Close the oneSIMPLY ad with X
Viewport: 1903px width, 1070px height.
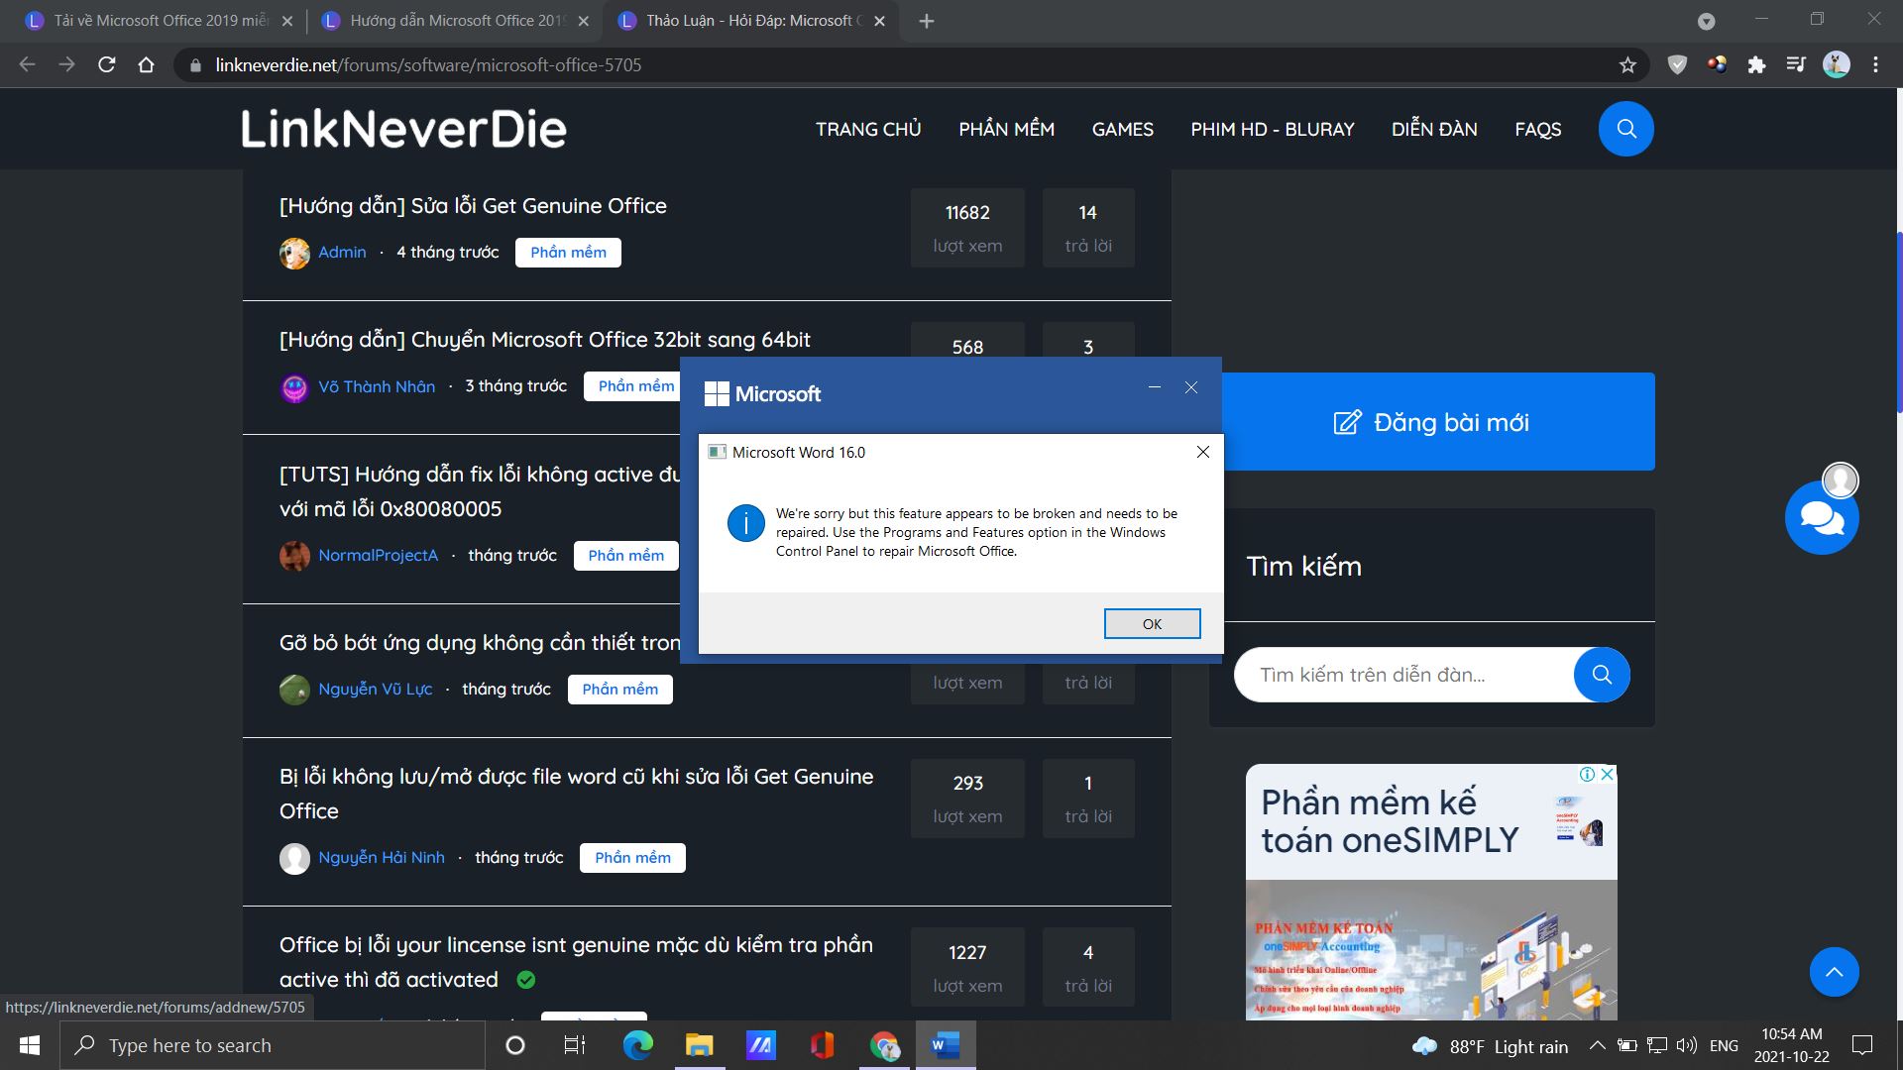click(1608, 774)
